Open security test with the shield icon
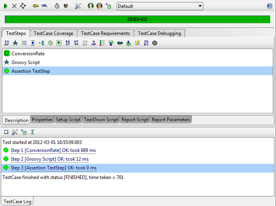 click(x=66, y=6)
